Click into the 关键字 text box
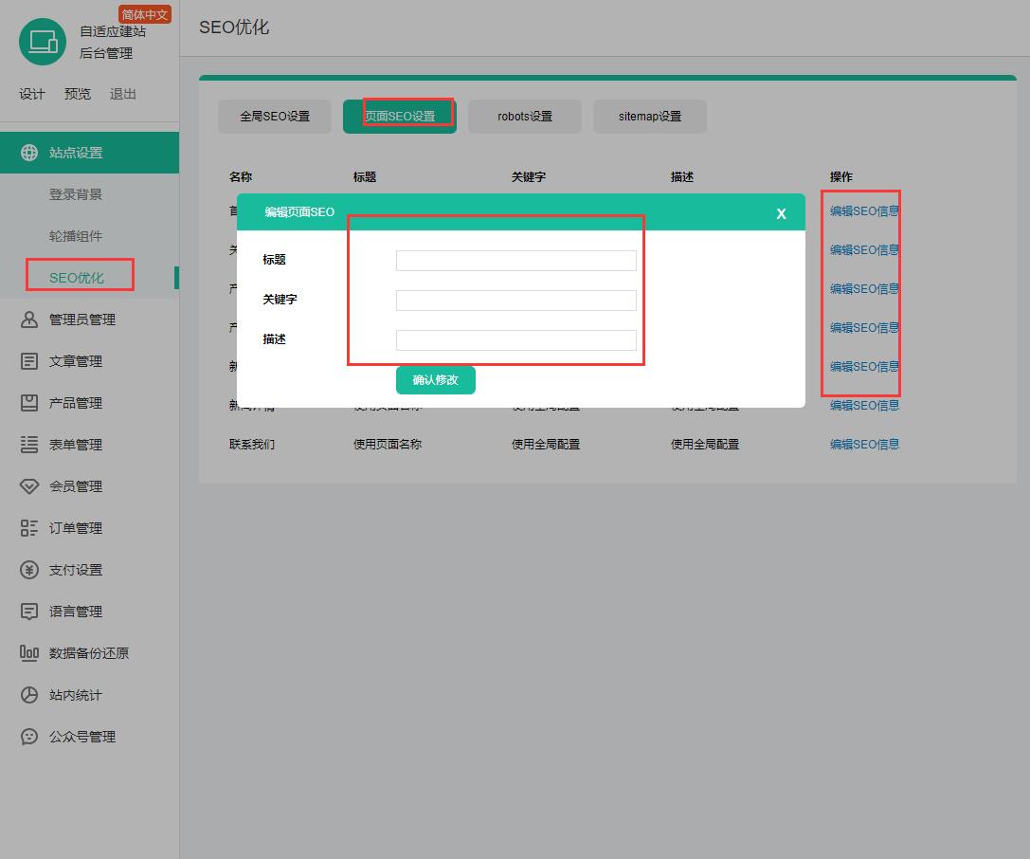This screenshot has width=1030, height=859. tap(515, 301)
